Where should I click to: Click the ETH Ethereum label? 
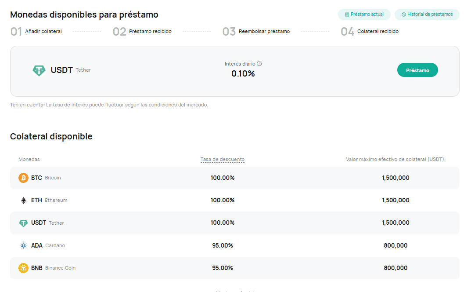coord(49,200)
